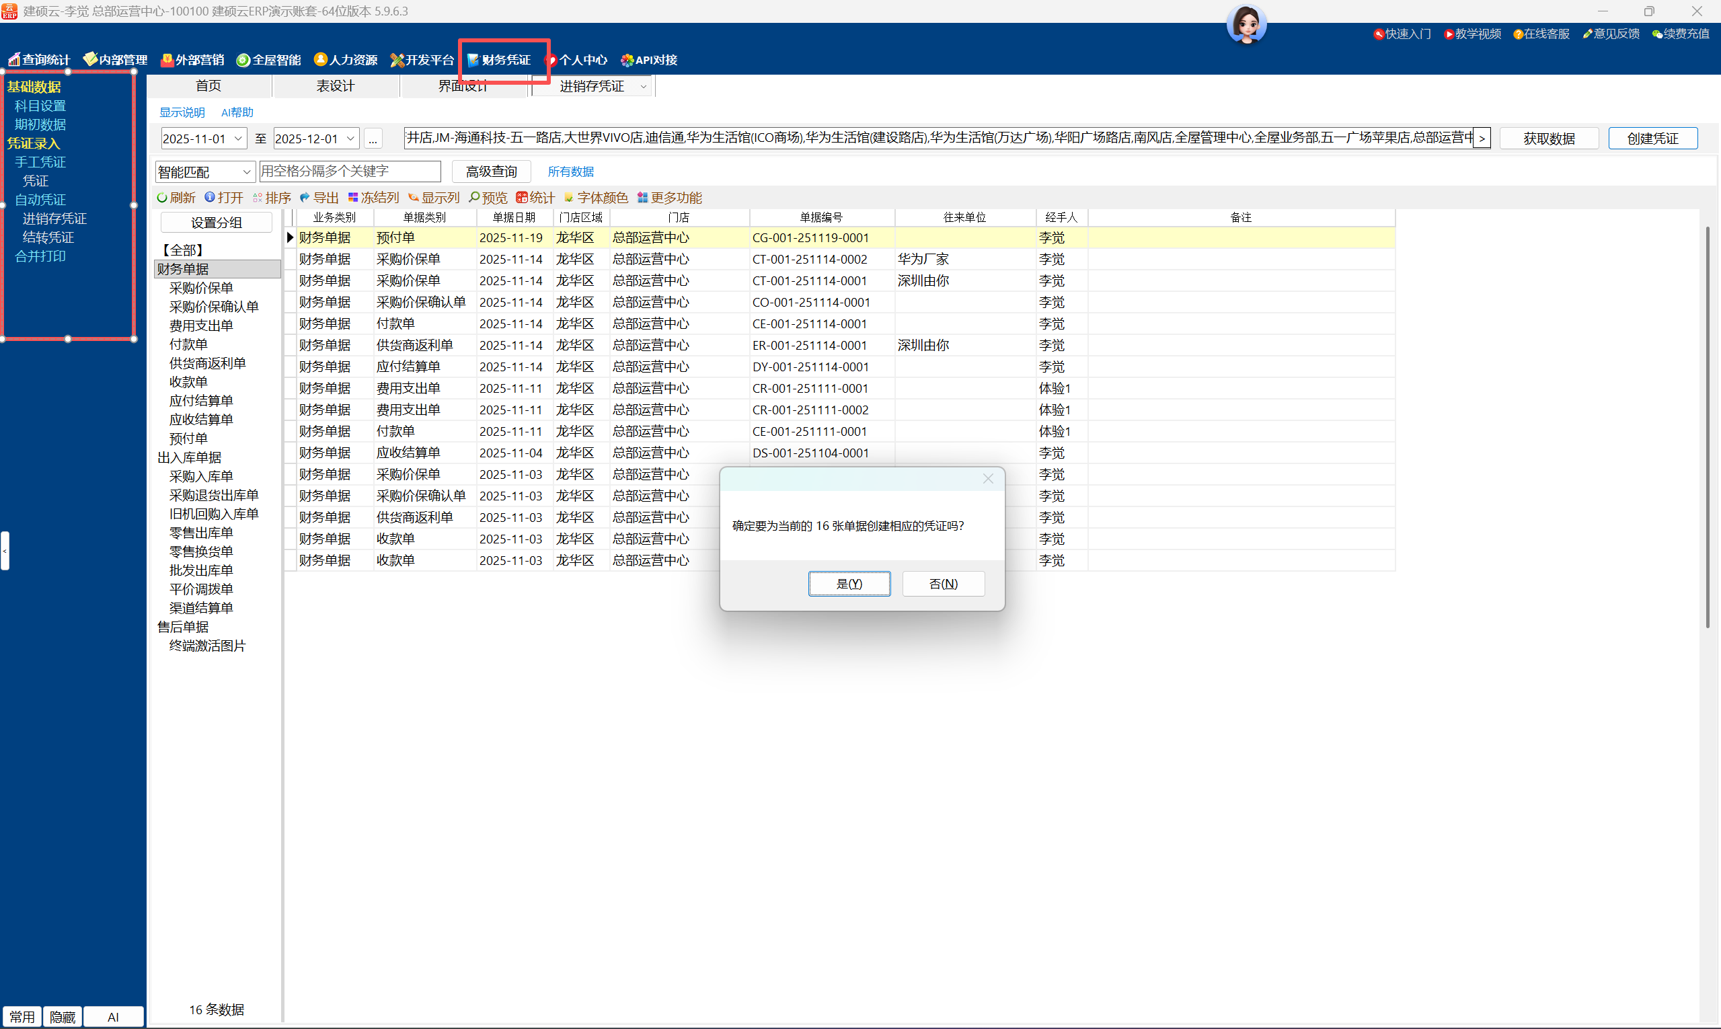Click the 在线客服 online support icon
This screenshot has height=1029, width=1721.
[x=1518, y=34]
